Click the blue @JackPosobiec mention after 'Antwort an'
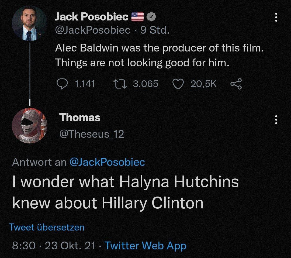This screenshot has width=291, height=258. (x=107, y=162)
